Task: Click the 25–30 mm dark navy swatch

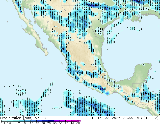Action: pos(51,121)
